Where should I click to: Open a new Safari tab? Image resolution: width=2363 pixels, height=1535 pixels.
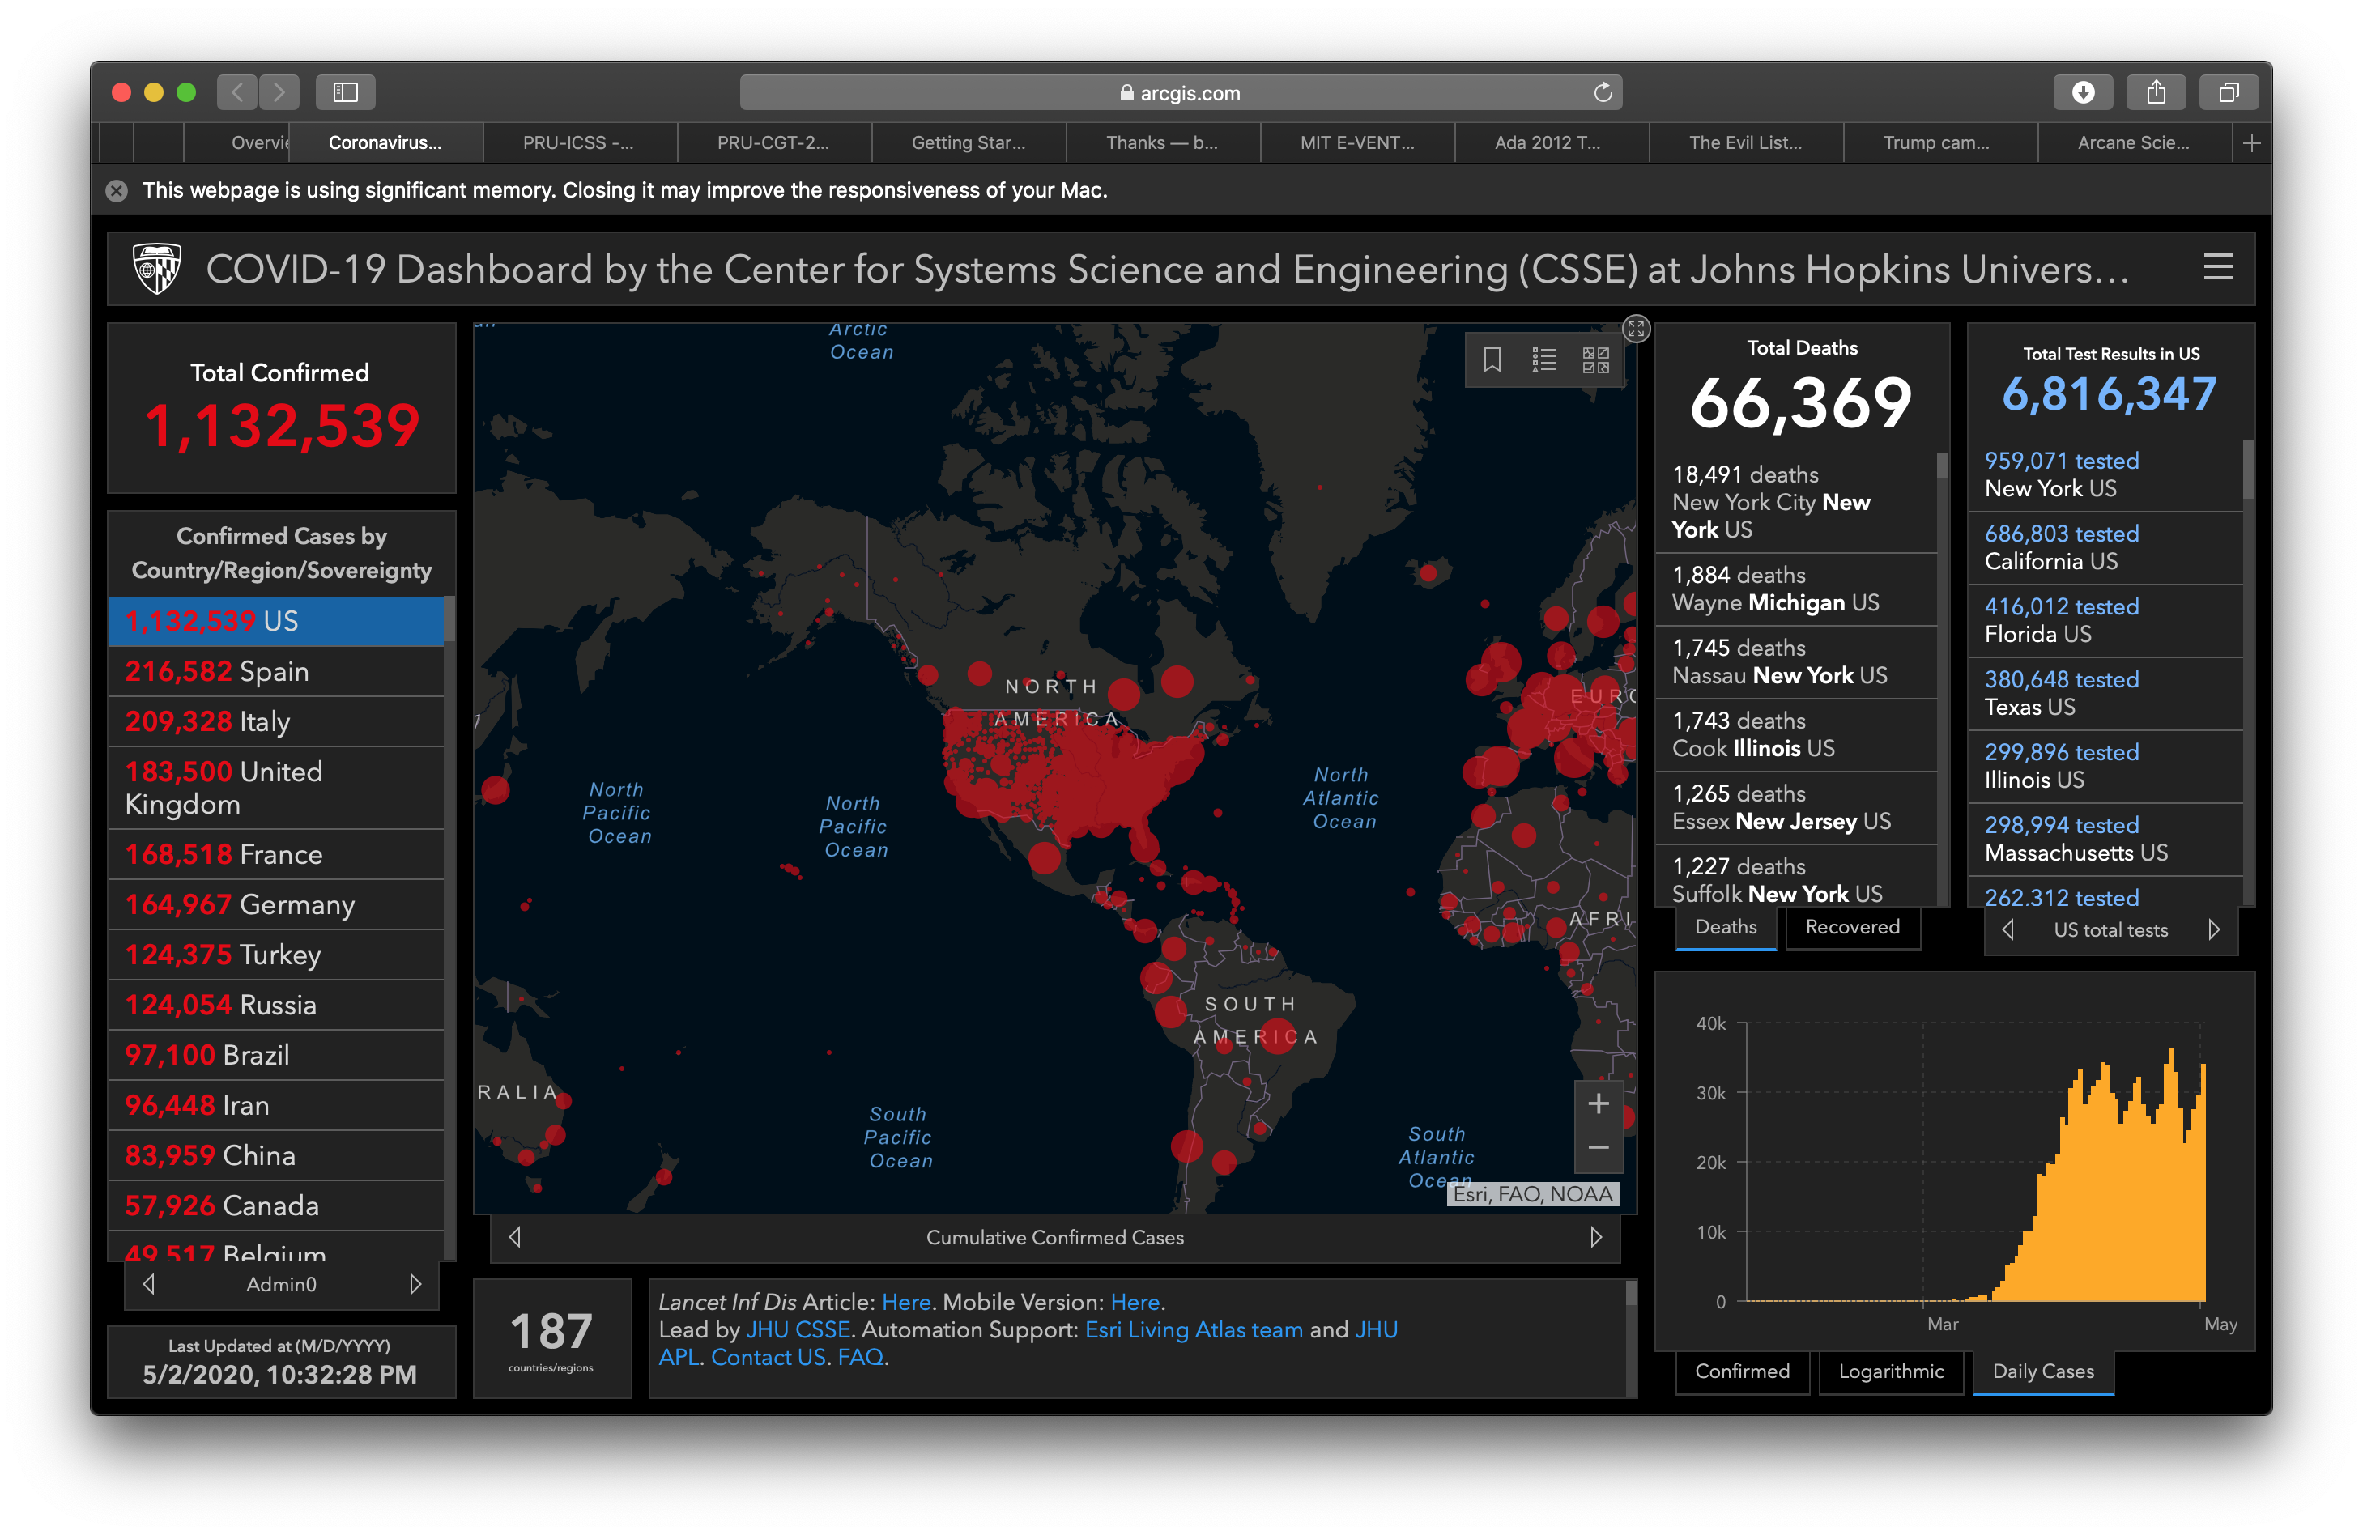pyautogui.click(x=2252, y=143)
